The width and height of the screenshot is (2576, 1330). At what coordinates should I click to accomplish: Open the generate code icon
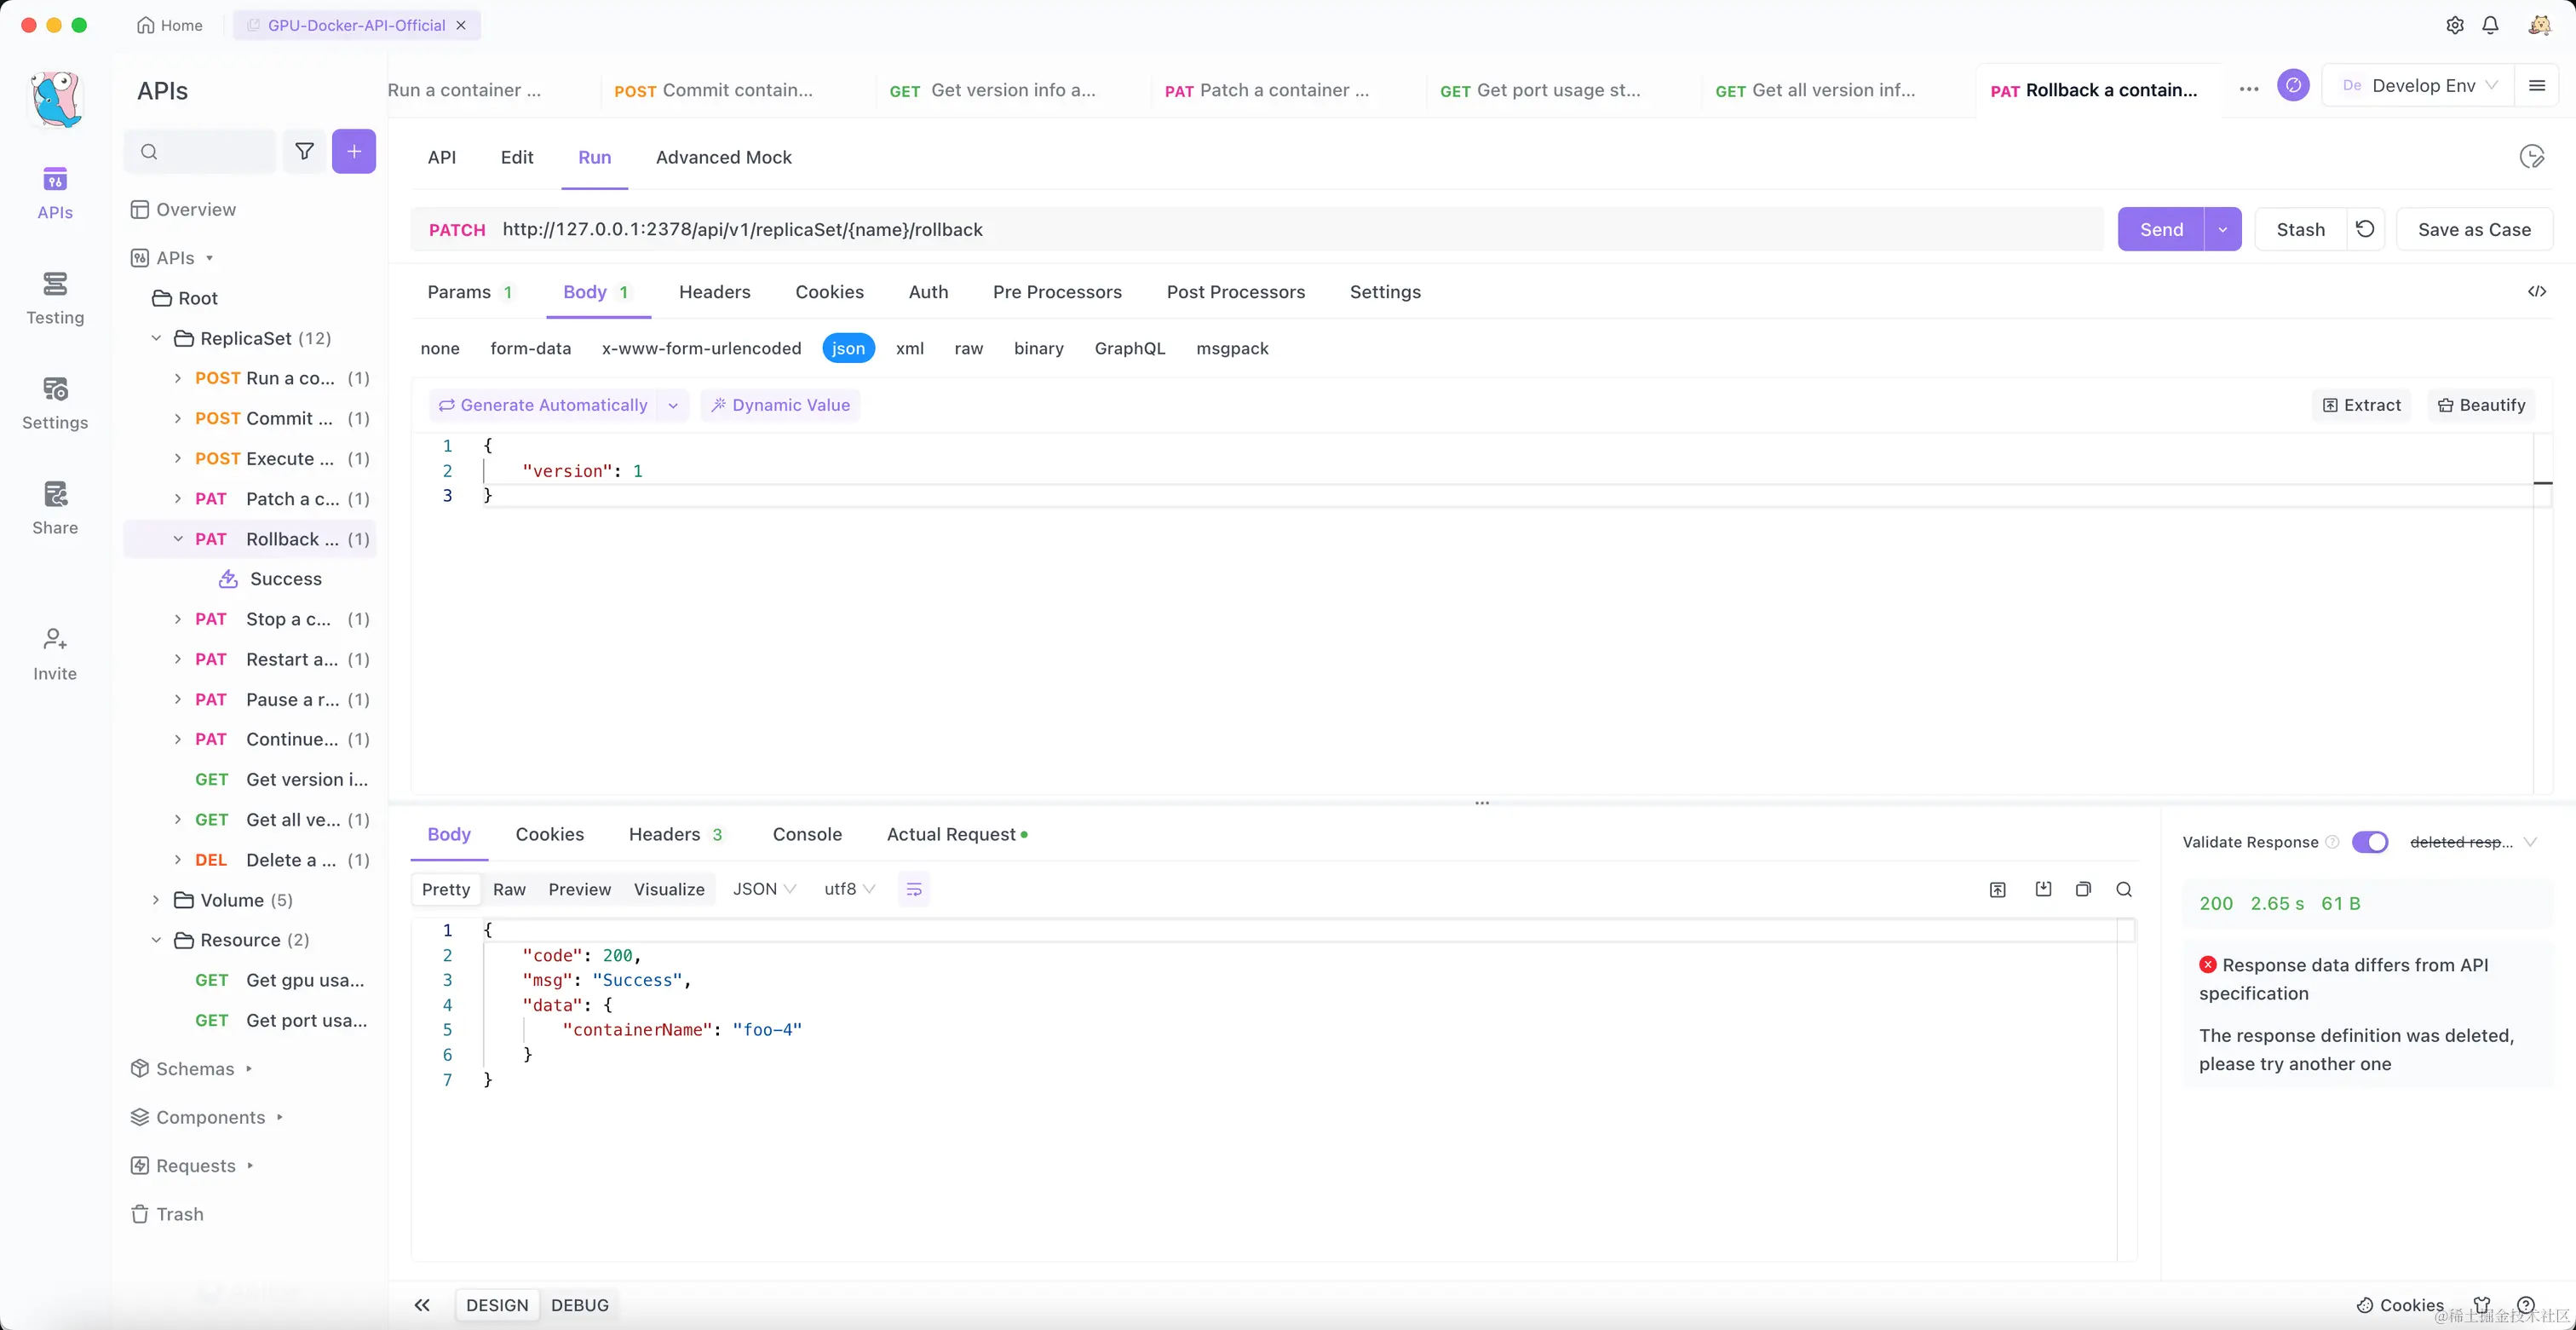(2537, 292)
